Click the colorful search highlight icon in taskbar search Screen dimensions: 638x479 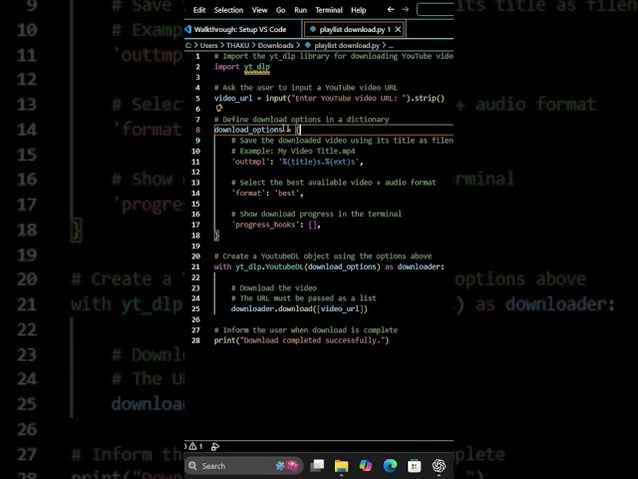[x=287, y=466]
